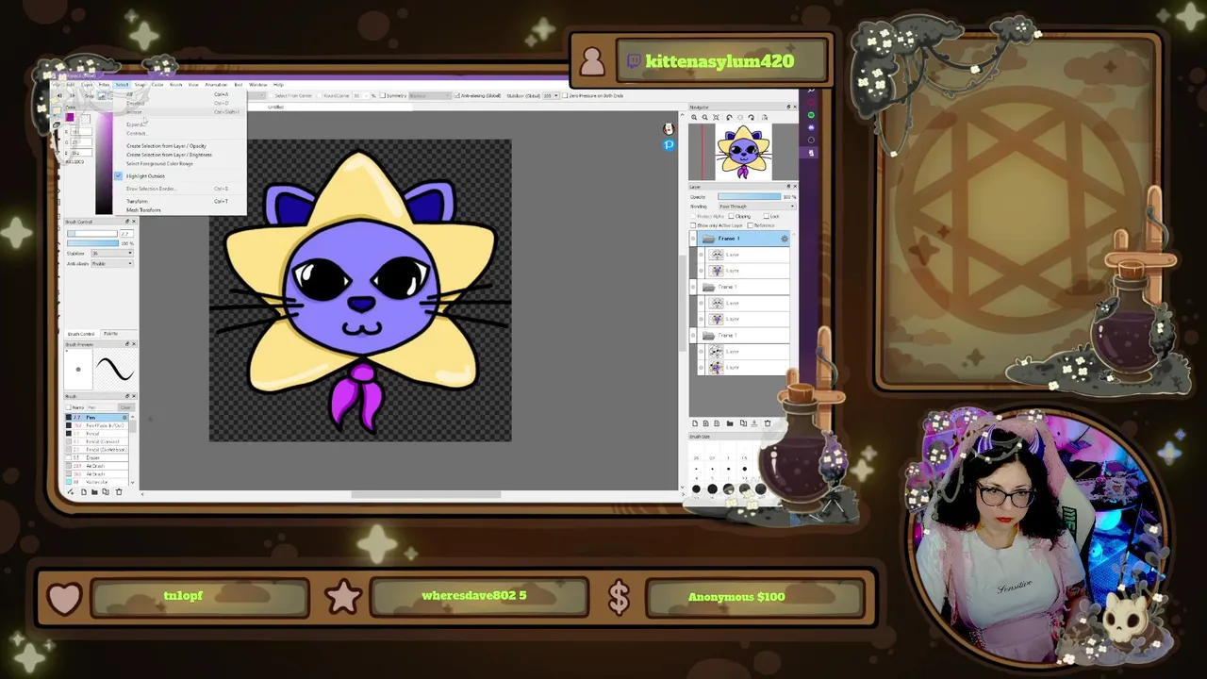
Task: Open the Anti-aliasing dropdown in Brush Control
Action: (x=110, y=263)
